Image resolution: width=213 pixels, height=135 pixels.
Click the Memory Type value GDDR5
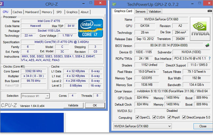click(147, 78)
